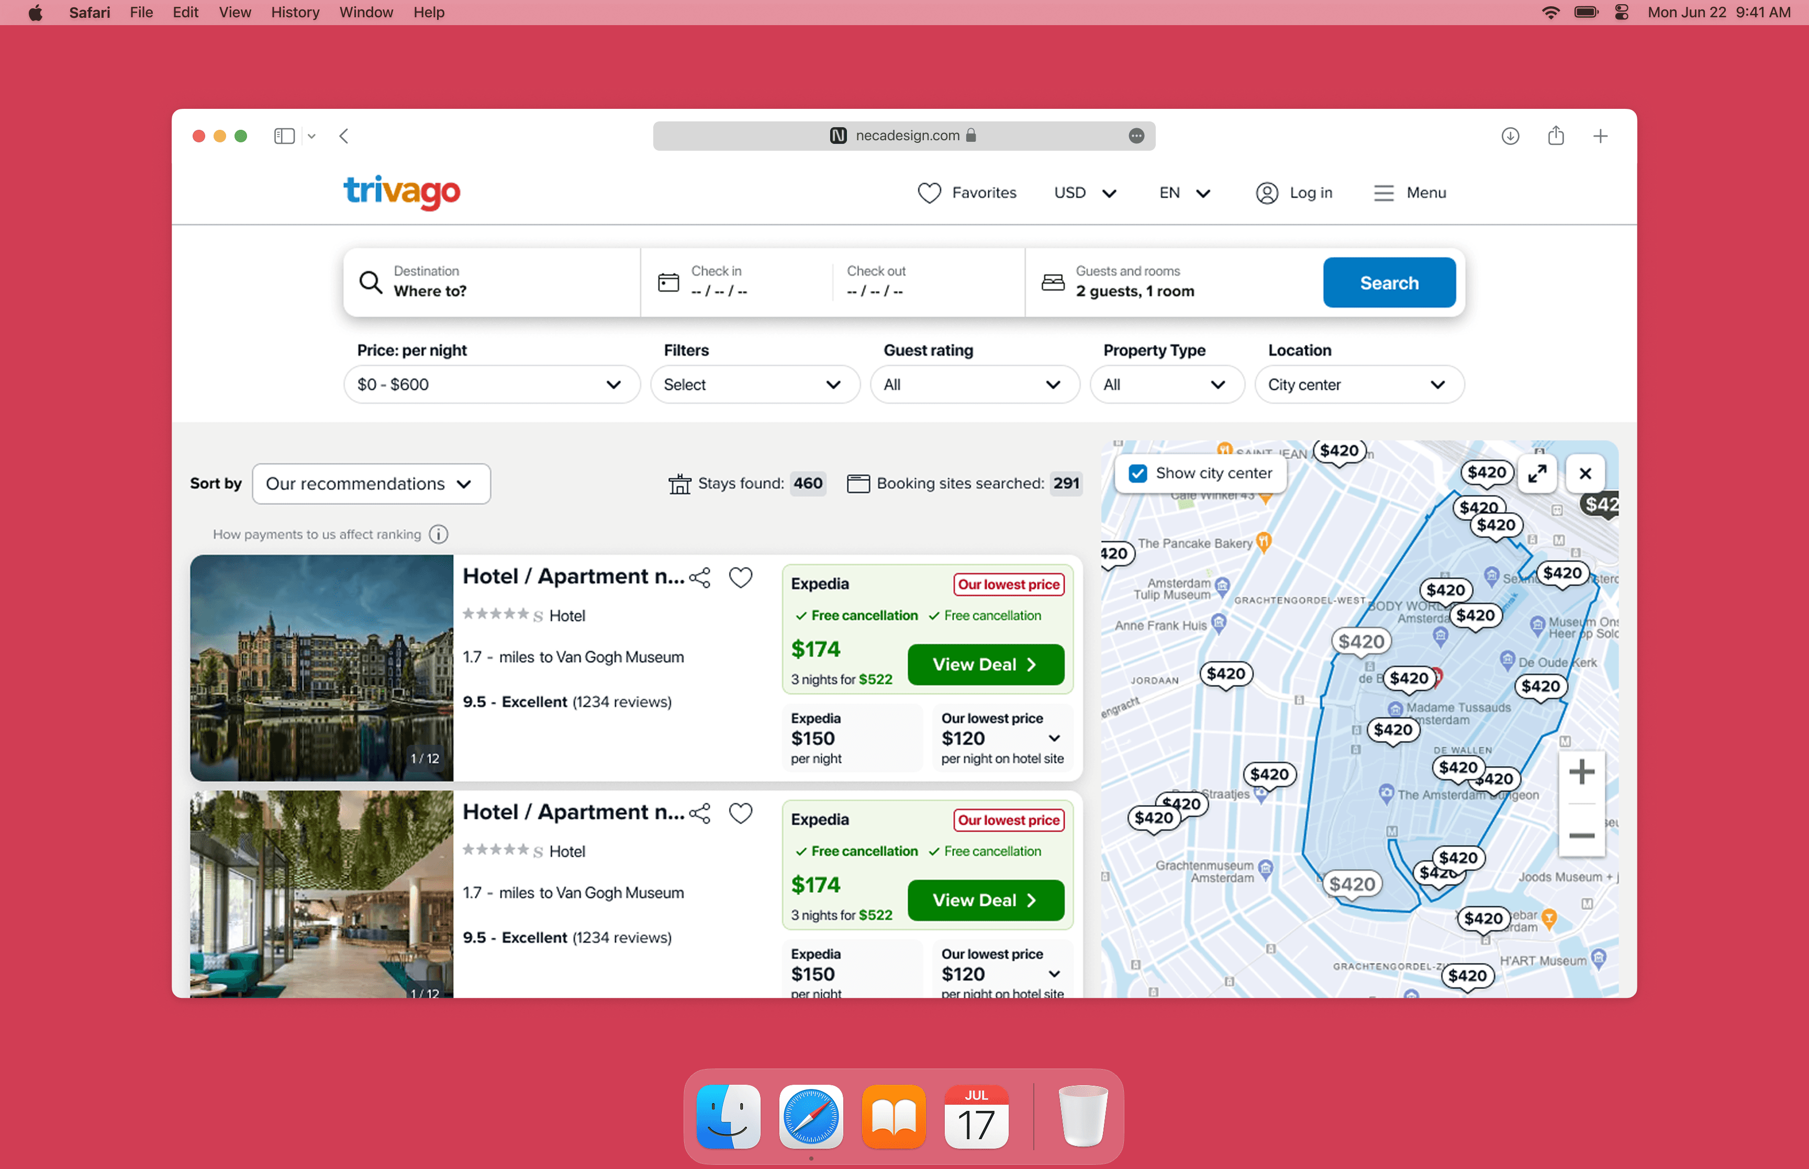Click the payments ranking info icon
The height and width of the screenshot is (1169, 1809).
[x=439, y=534]
